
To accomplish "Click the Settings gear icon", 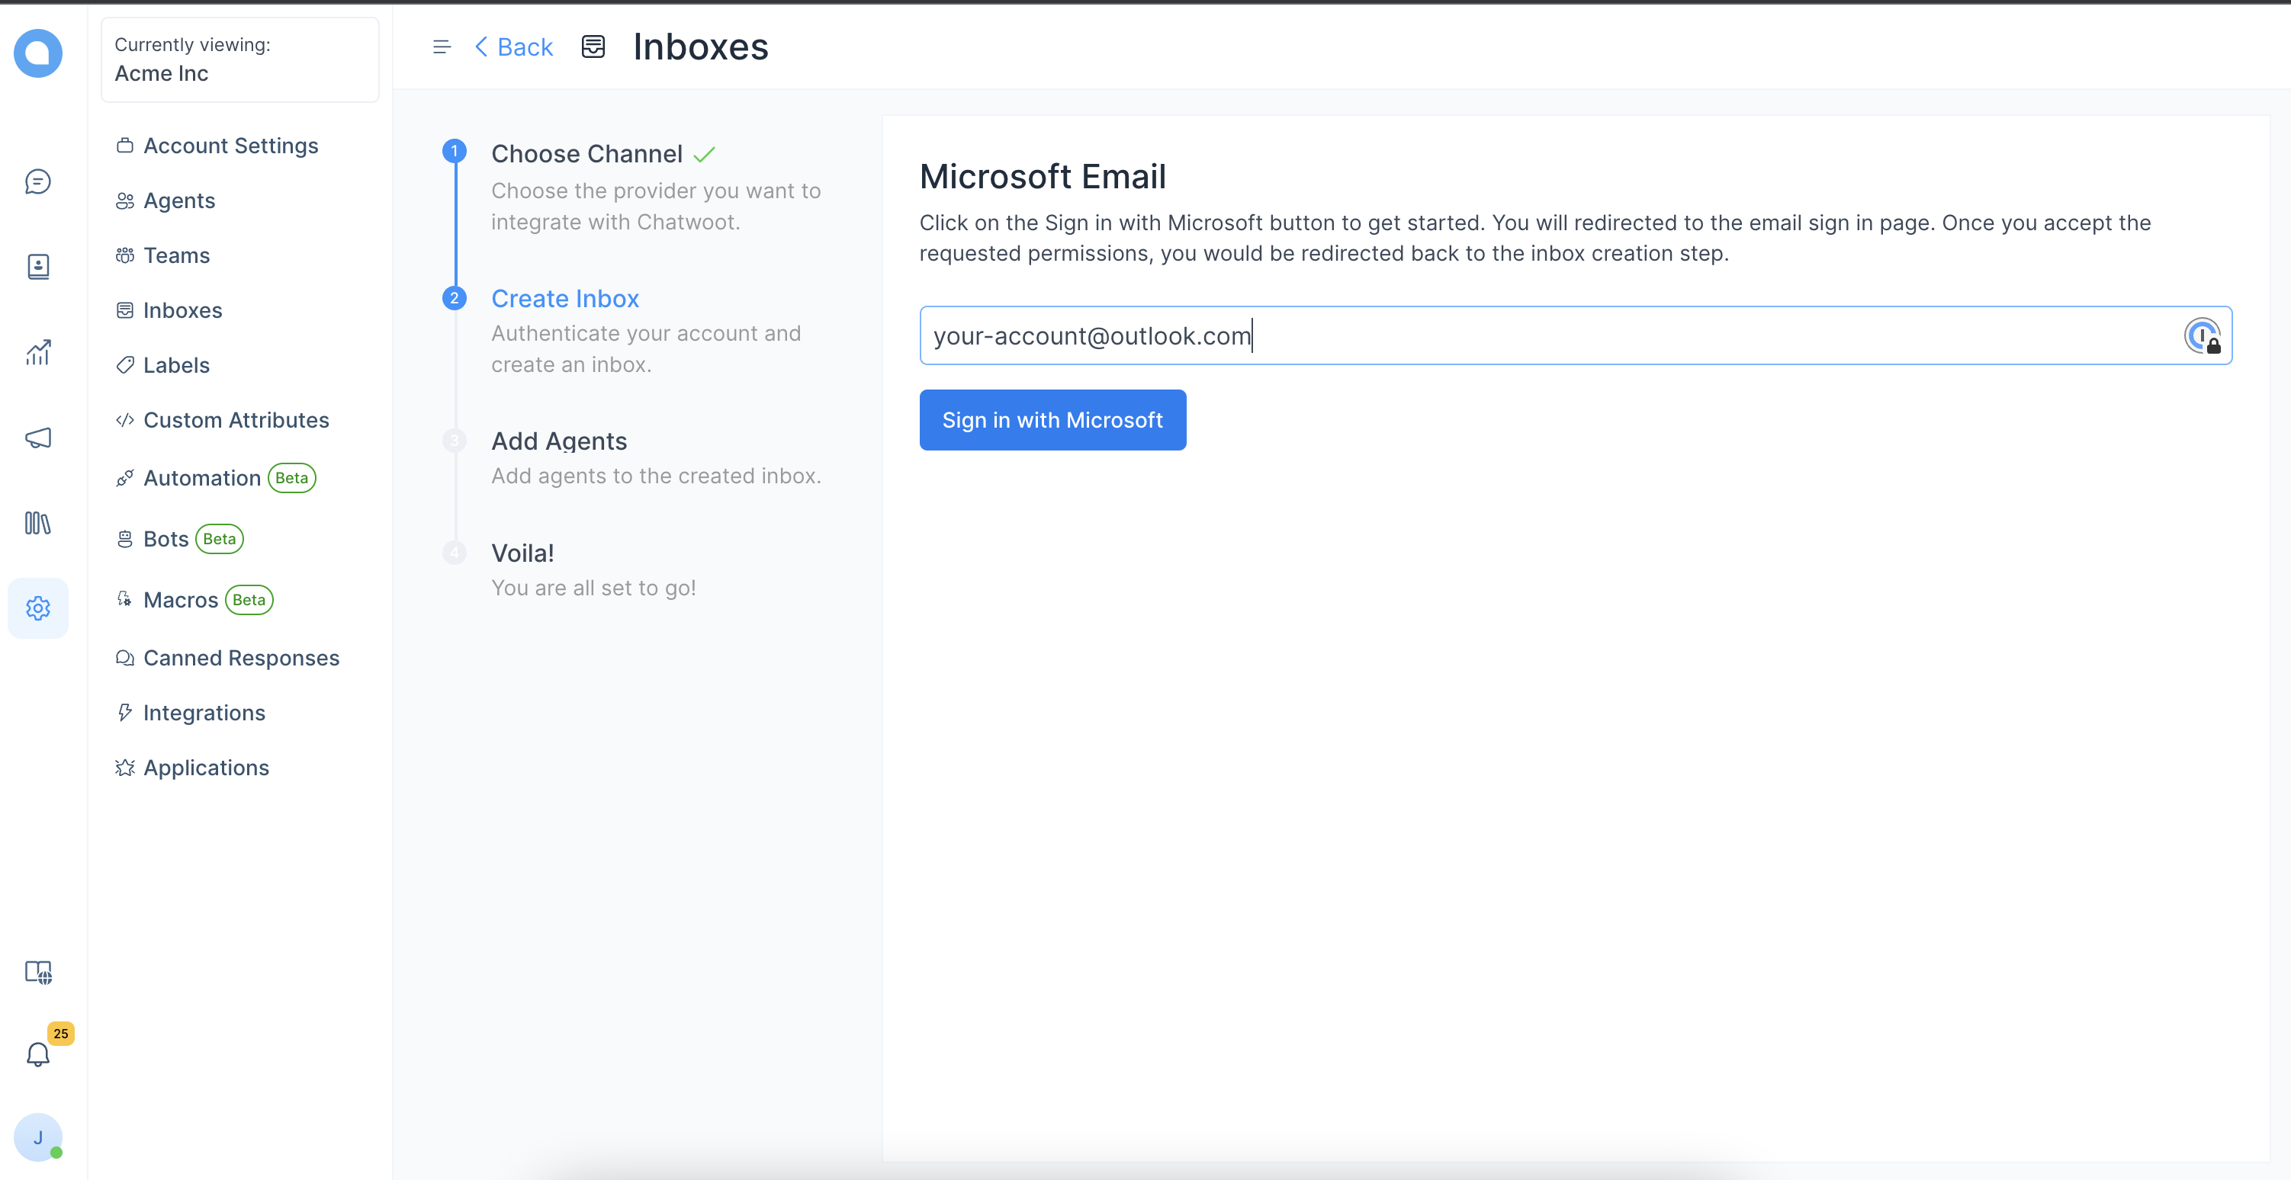I will [37, 608].
